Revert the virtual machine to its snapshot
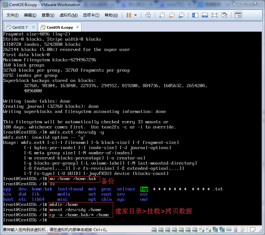 172,15
